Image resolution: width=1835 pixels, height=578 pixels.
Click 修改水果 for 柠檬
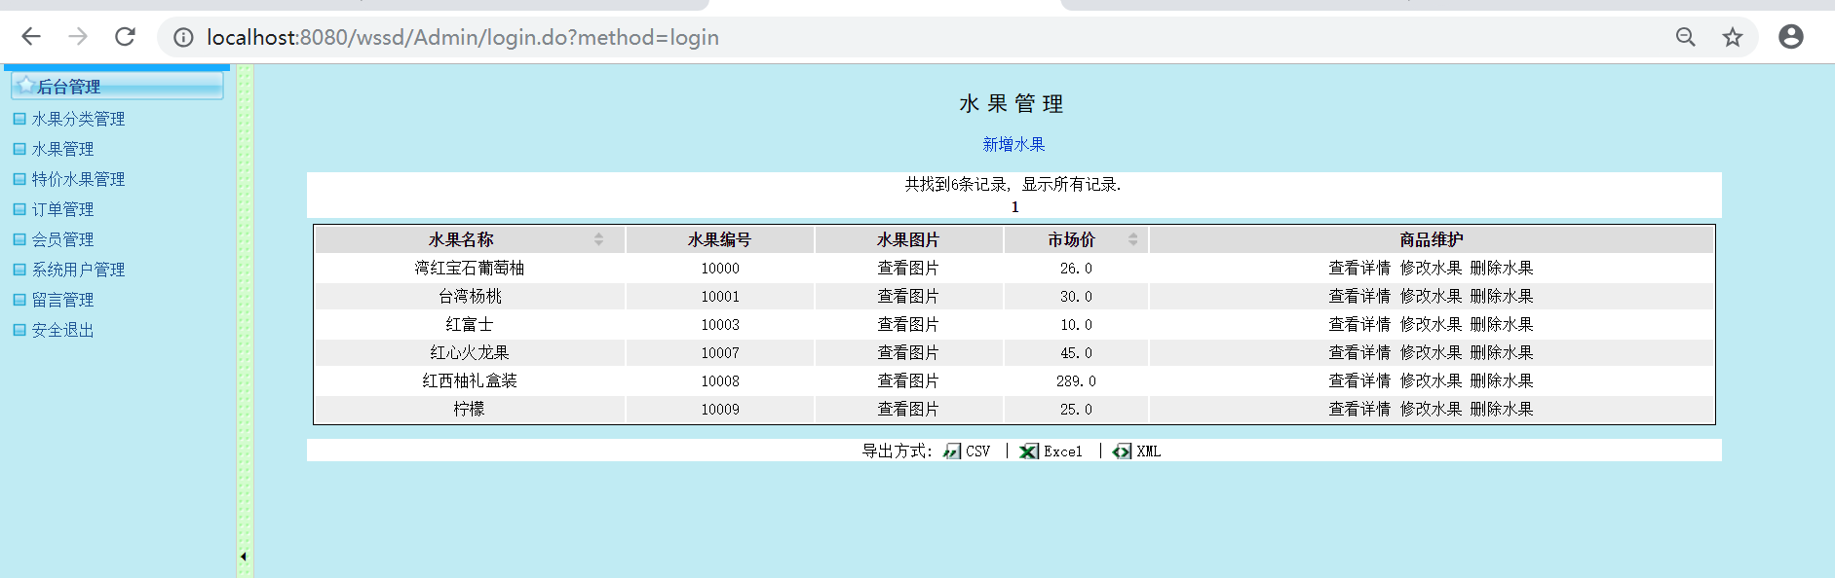point(1432,409)
